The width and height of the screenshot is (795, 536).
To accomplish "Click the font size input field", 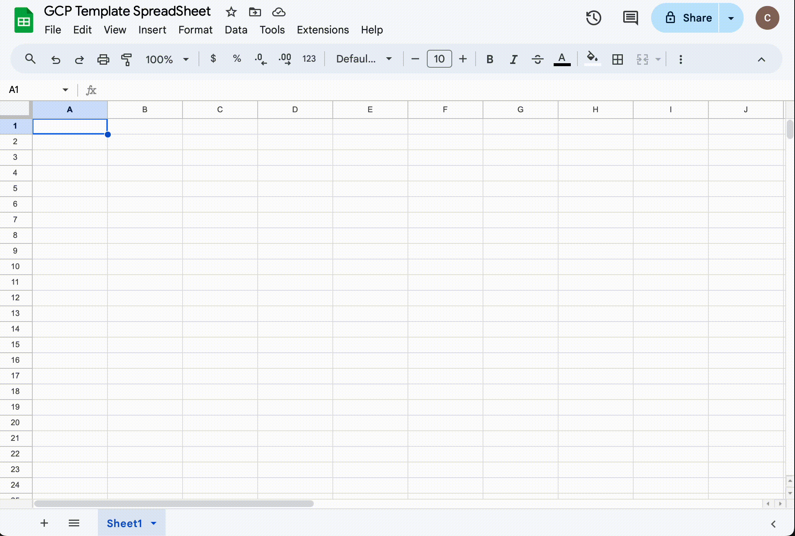I will tap(439, 59).
